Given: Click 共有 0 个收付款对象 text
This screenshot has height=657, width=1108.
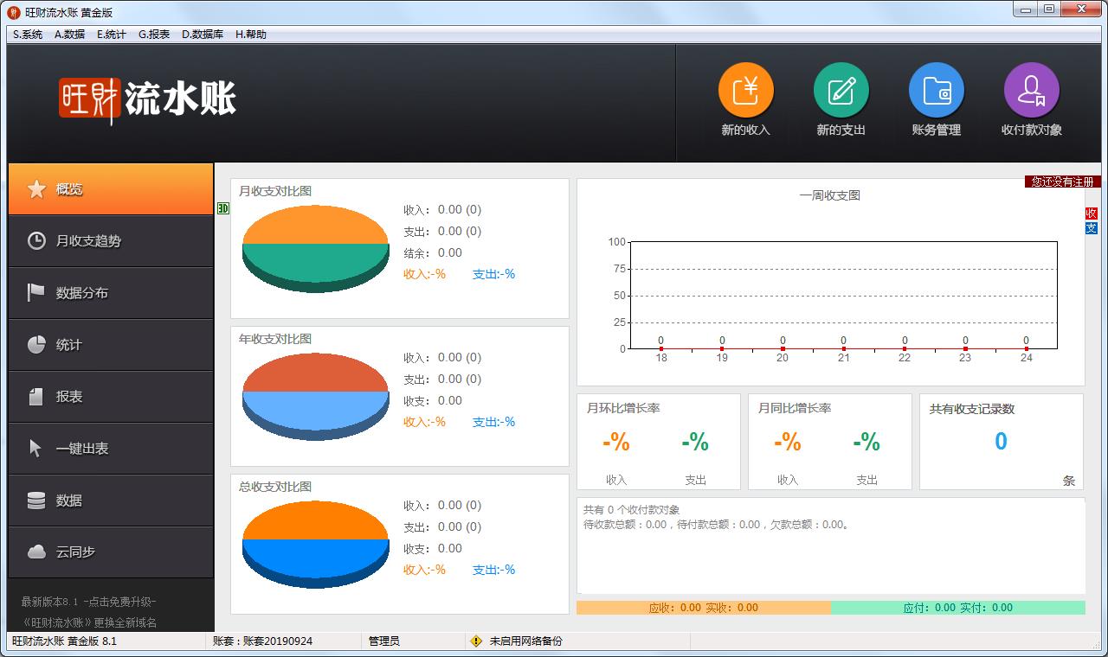Looking at the screenshot, I should pos(631,510).
